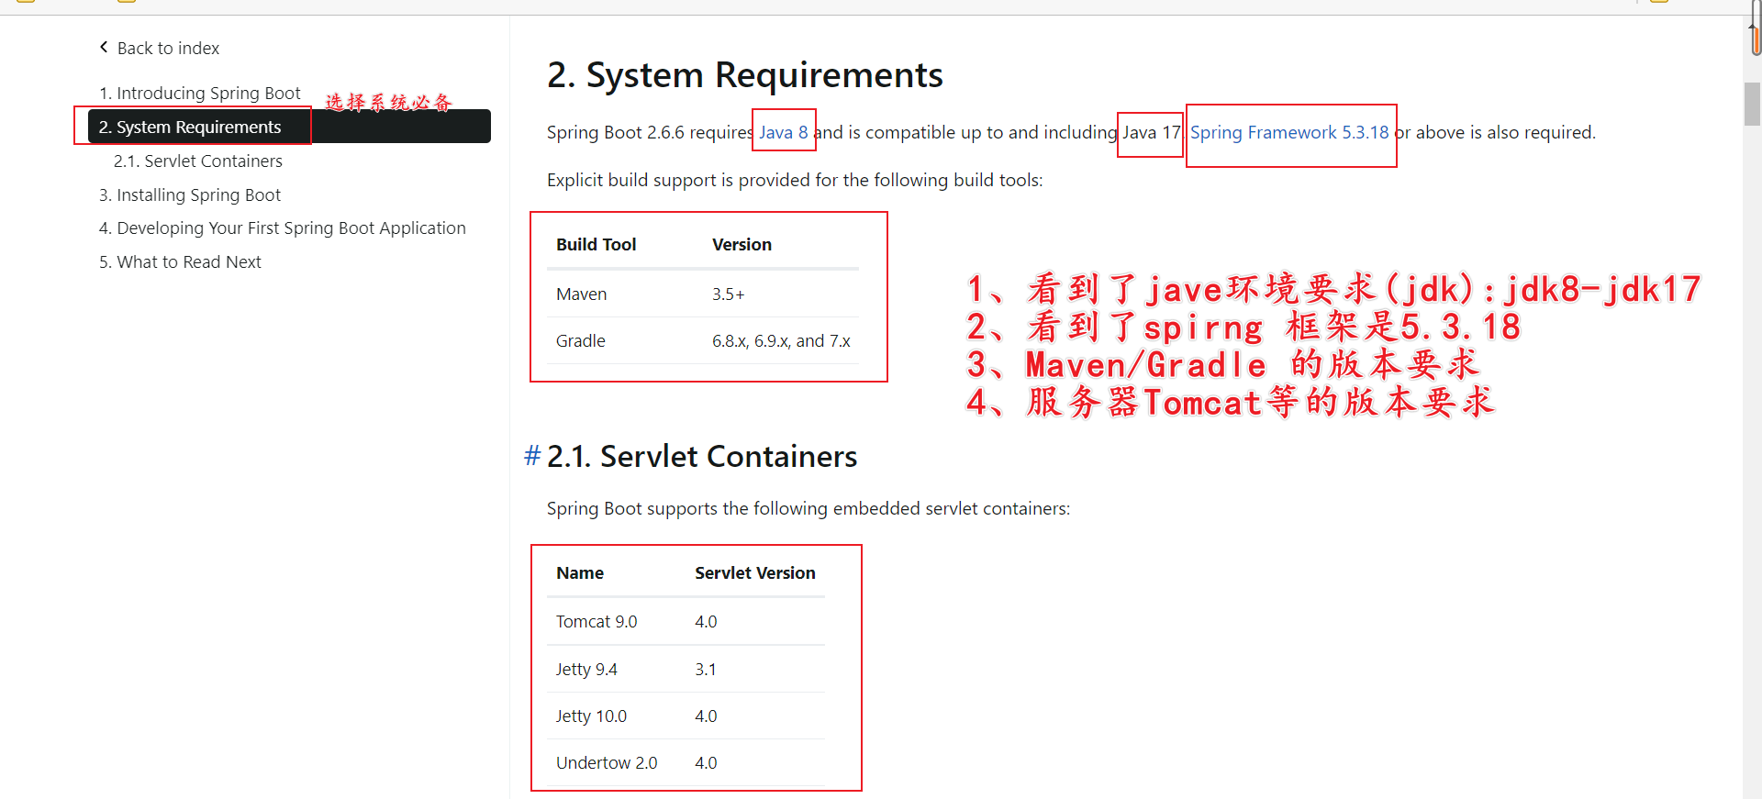Screen dimensions: 1762x799
Task: Click the Name column header
Action: click(x=580, y=572)
